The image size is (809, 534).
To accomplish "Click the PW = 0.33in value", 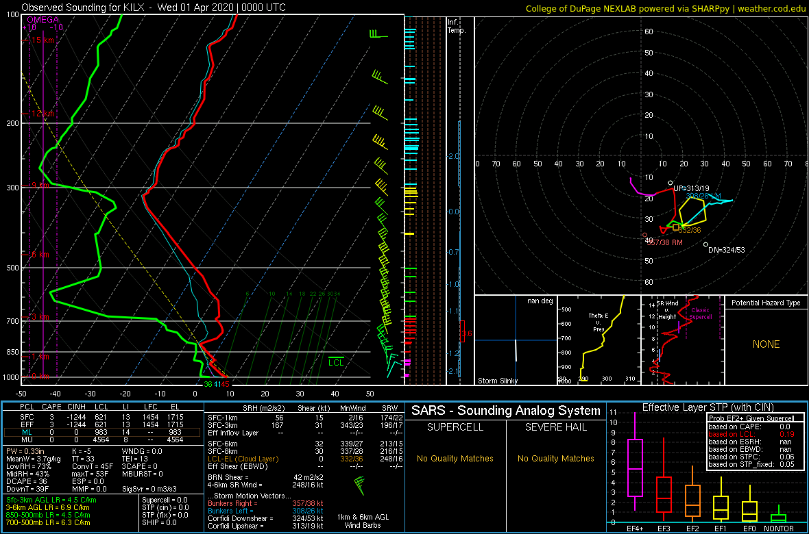I will (x=26, y=450).
